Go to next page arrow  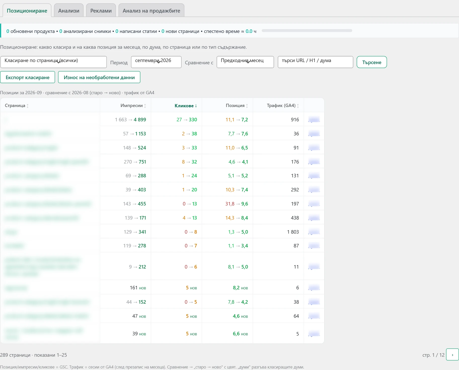tap(452, 355)
